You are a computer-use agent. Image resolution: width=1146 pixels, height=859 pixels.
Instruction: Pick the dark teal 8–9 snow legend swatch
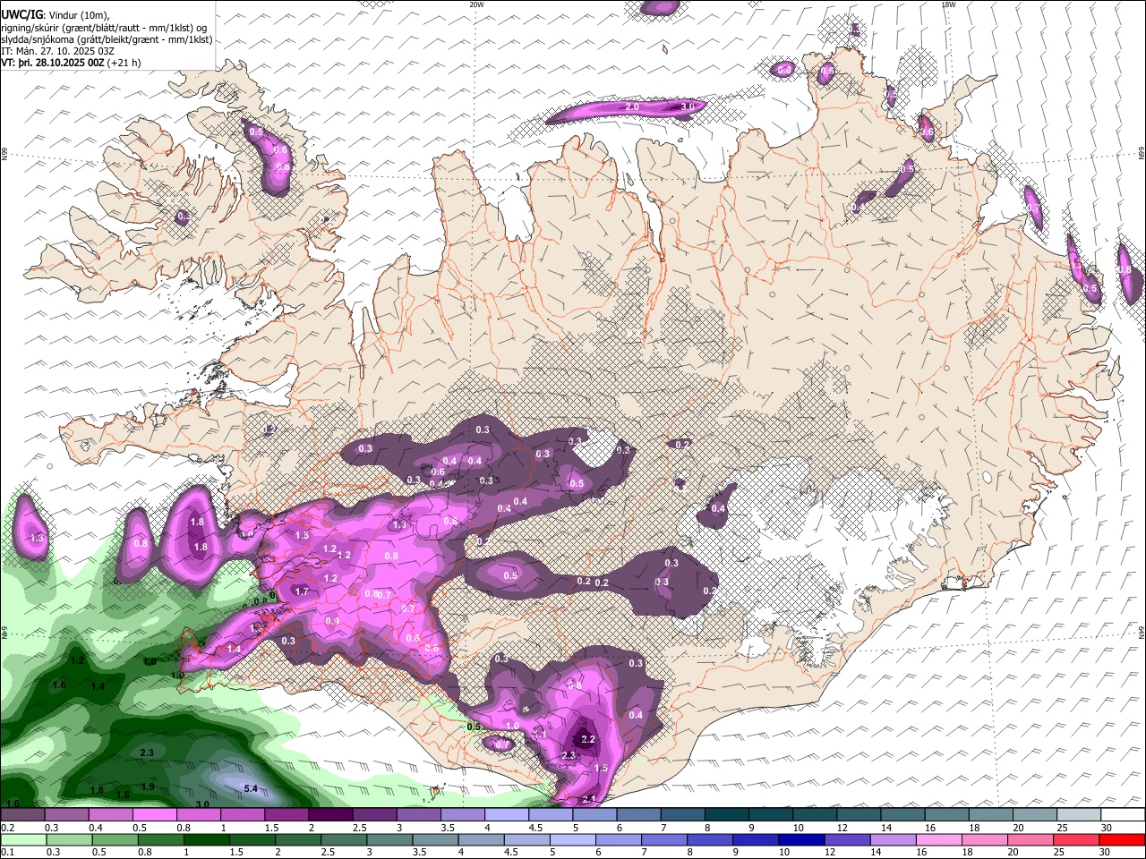[727, 814]
